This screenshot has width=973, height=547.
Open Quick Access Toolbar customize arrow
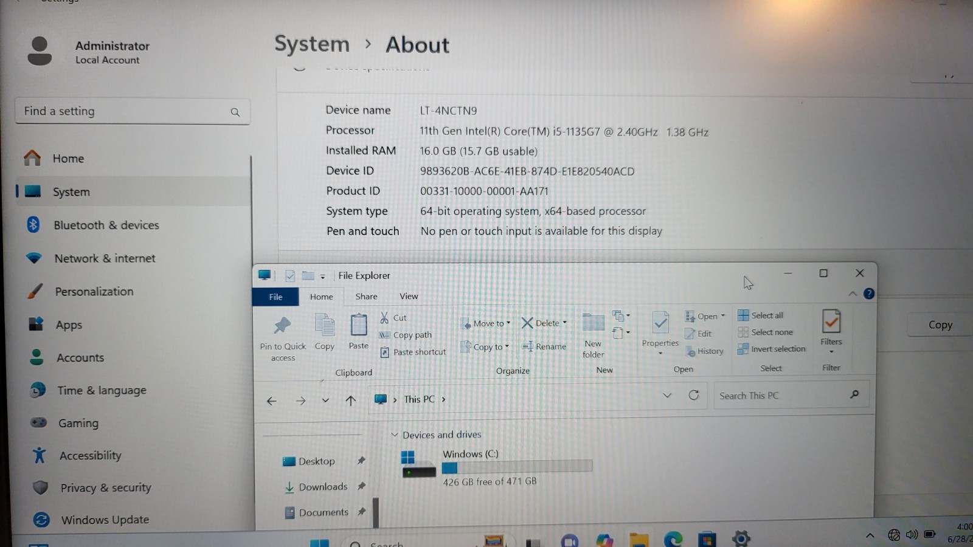click(x=322, y=277)
